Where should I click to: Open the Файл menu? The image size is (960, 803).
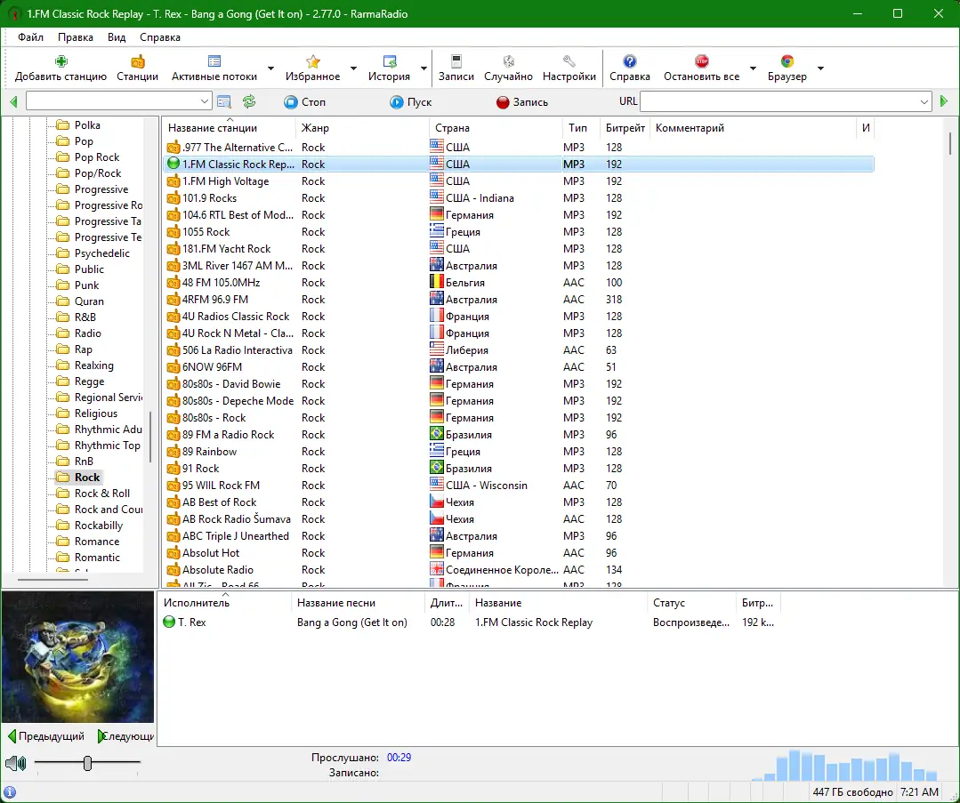(x=30, y=37)
